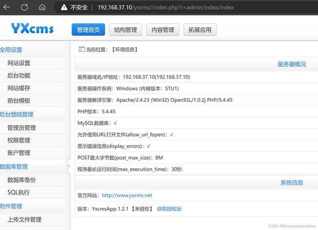The width and height of the screenshot is (318, 230).
Task: Click the 系统信息 section header
Action: 292,183
